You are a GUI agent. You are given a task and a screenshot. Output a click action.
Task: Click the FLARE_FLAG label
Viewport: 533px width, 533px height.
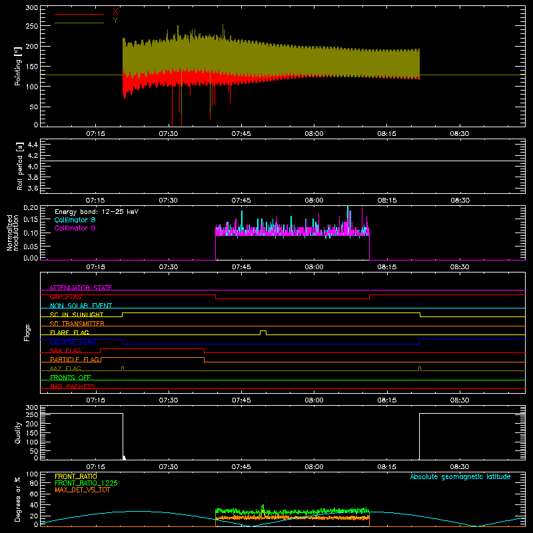point(69,332)
